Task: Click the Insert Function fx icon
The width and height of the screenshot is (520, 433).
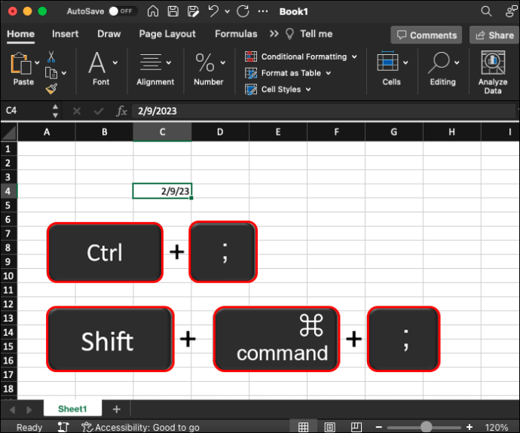Action: pos(121,111)
